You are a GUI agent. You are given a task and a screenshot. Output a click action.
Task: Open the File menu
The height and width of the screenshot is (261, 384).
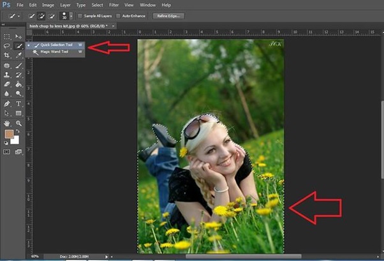20,5
